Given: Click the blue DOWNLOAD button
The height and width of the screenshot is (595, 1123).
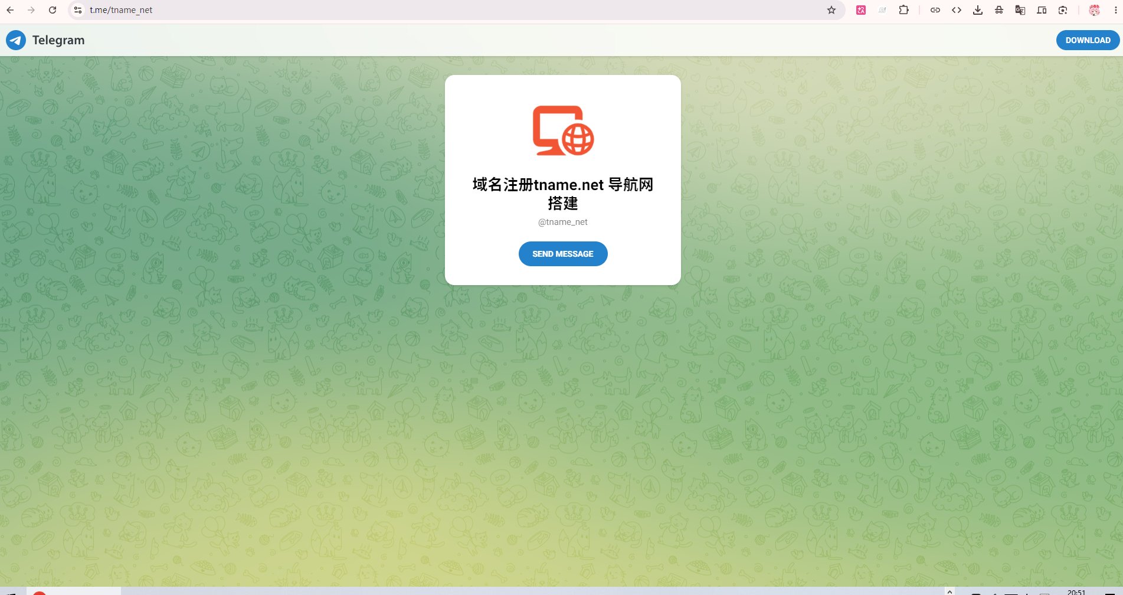Looking at the screenshot, I should click(1088, 40).
